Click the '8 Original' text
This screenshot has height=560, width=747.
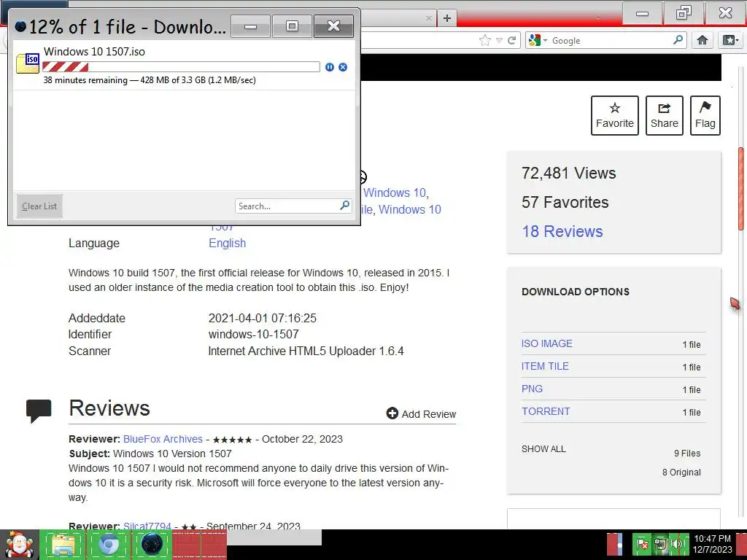(x=681, y=472)
